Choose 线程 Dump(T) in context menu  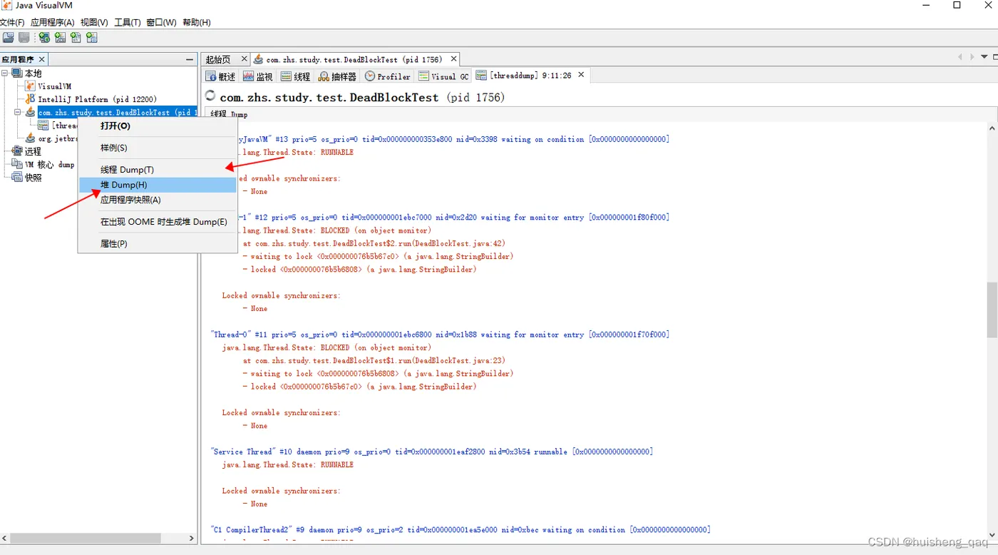157,170
